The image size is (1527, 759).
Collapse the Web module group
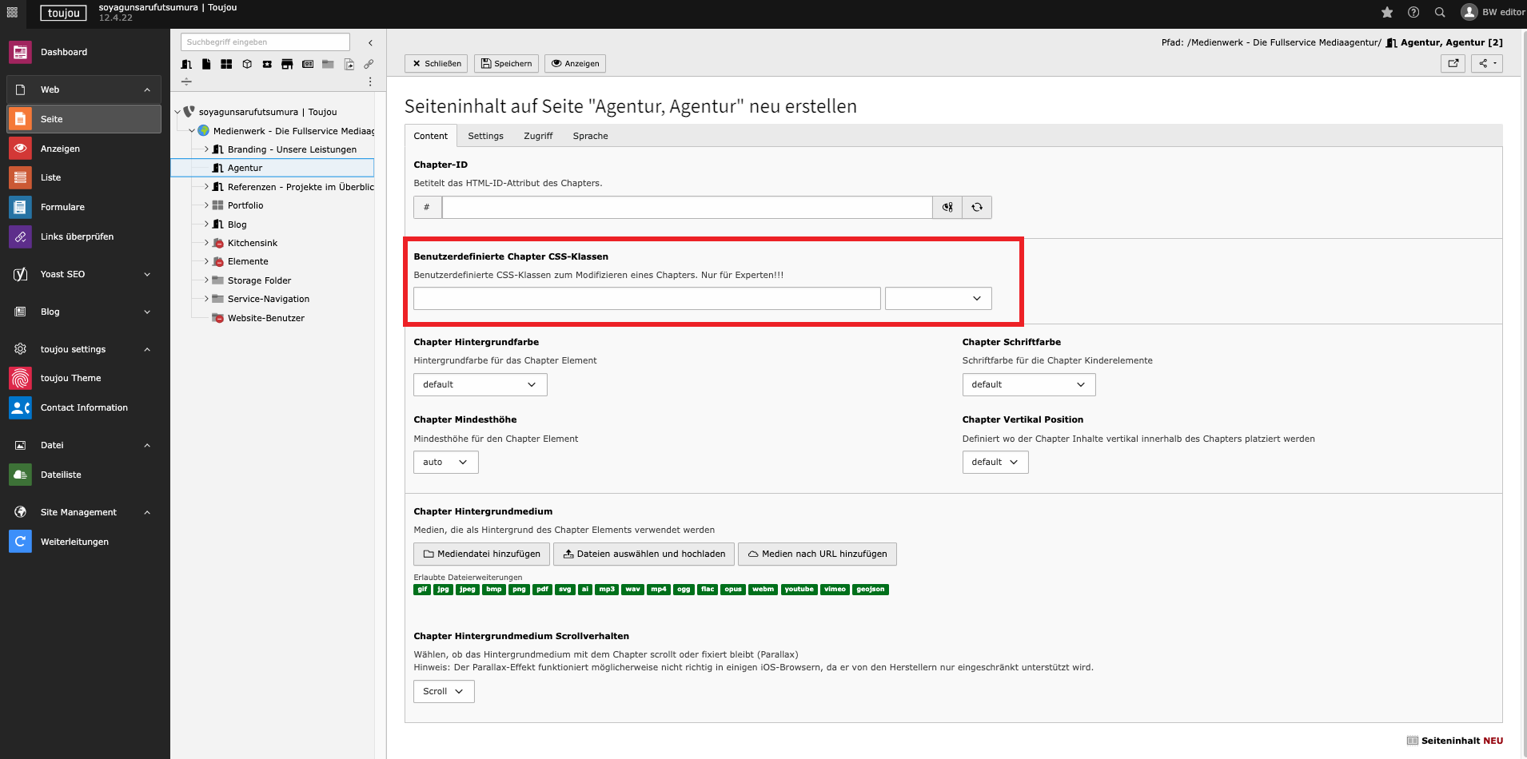[147, 89]
